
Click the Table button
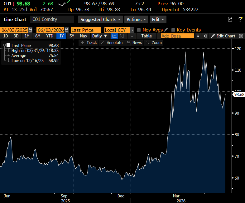point(147,36)
